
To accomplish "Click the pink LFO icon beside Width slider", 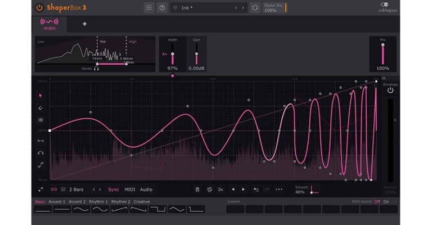I will (164, 54).
